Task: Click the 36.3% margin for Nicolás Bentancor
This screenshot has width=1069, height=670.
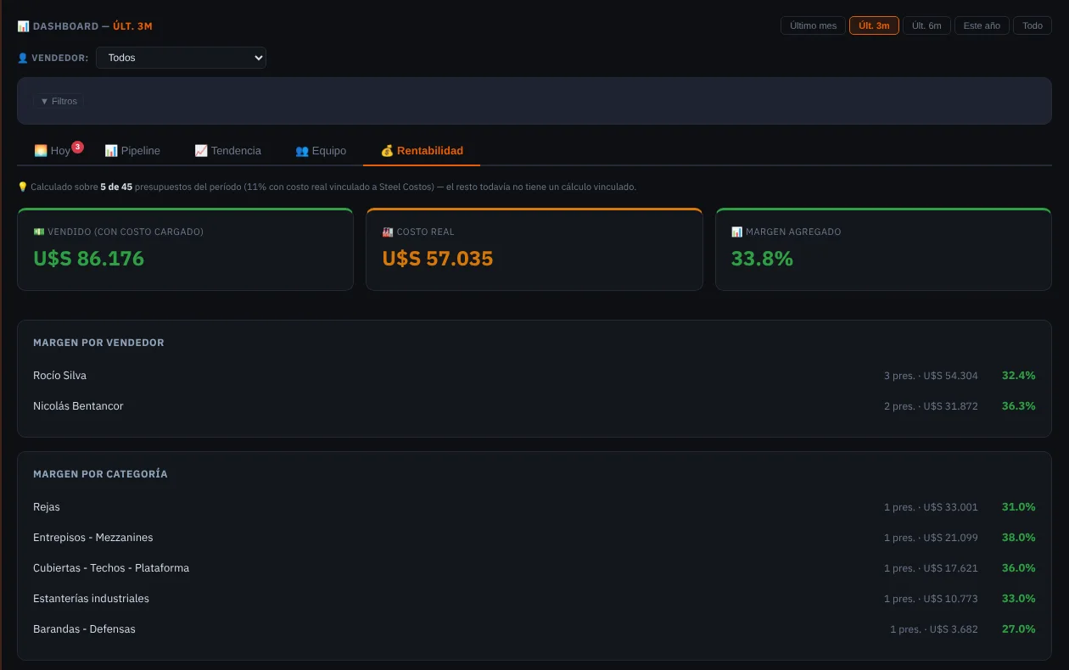Action: pos(1018,405)
